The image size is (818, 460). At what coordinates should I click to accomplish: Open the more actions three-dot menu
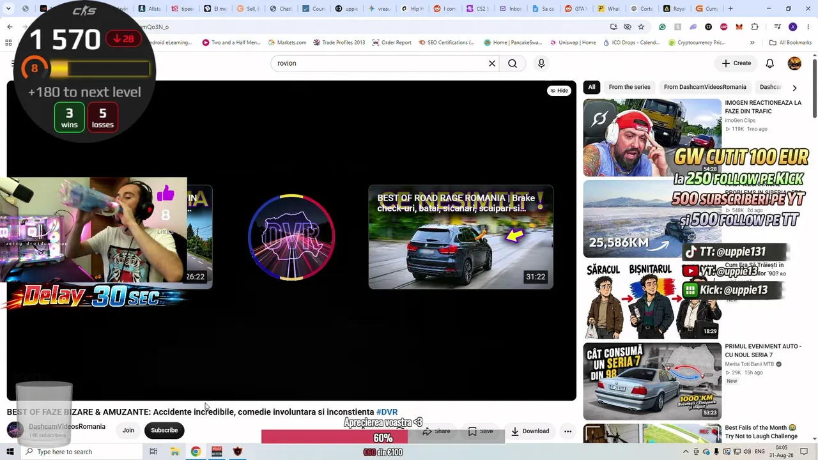click(567, 431)
